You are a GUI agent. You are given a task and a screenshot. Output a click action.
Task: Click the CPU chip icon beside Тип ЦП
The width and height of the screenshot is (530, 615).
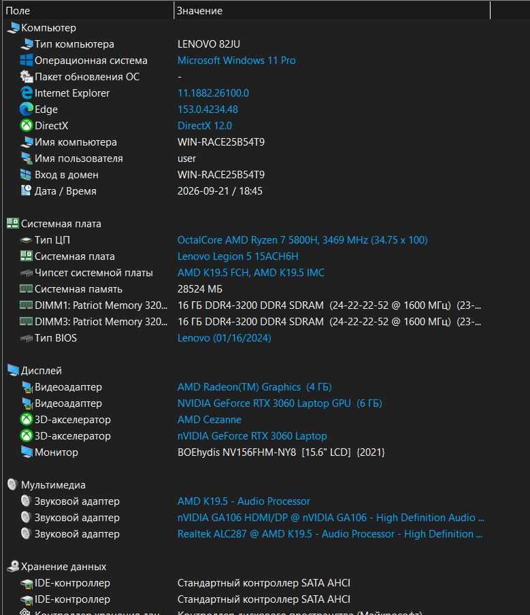27,240
